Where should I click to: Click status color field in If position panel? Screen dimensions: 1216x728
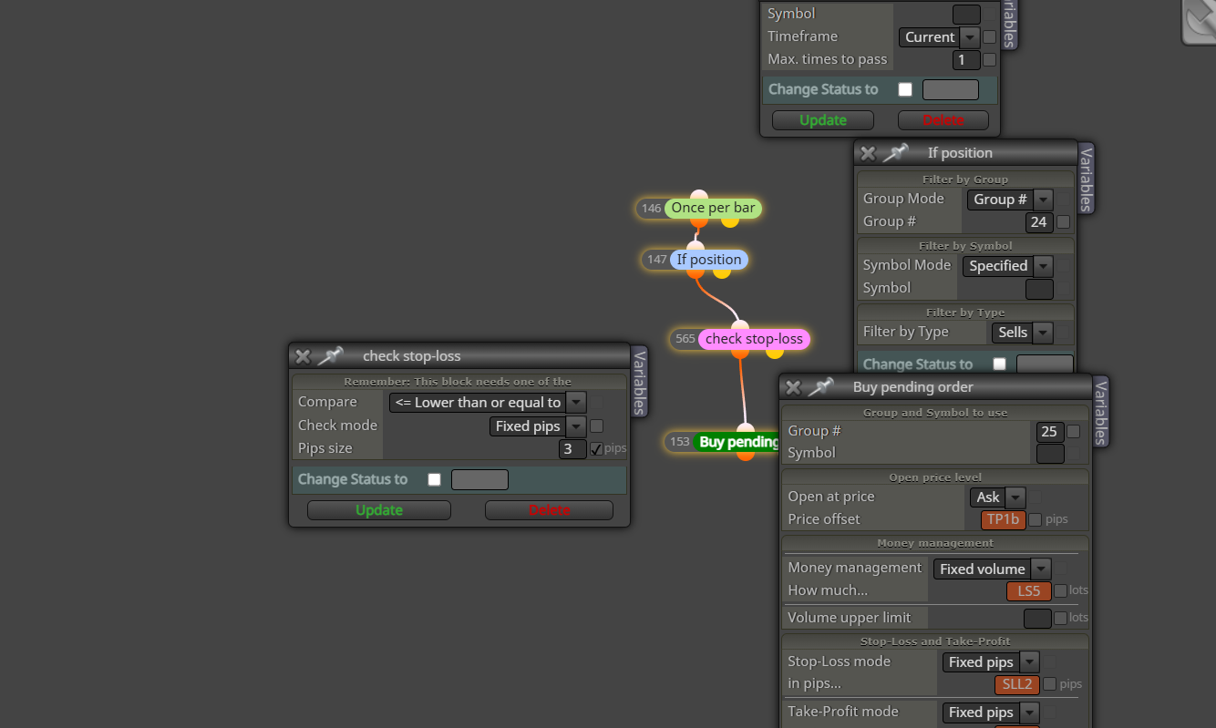(1045, 364)
